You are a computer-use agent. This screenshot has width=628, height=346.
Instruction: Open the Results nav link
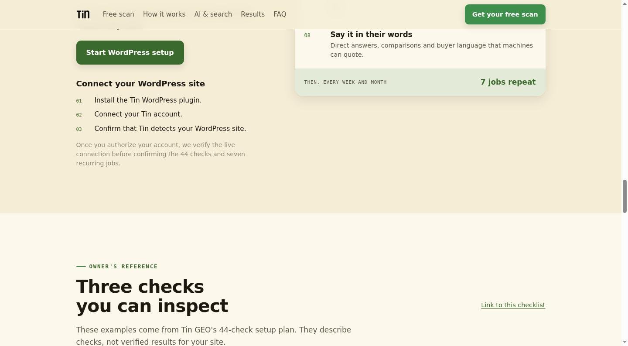pyautogui.click(x=253, y=14)
